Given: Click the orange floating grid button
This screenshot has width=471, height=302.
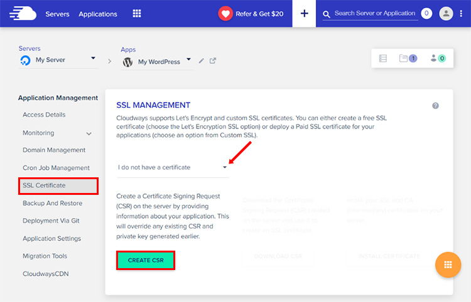Looking at the screenshot, I should [x=448, y=264].
